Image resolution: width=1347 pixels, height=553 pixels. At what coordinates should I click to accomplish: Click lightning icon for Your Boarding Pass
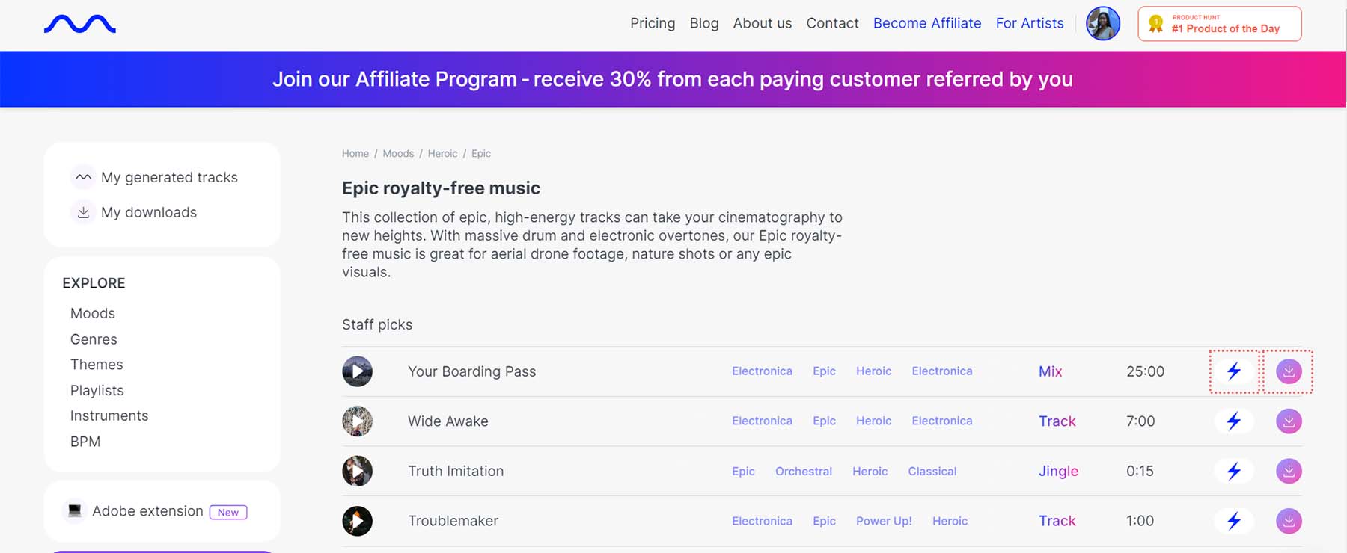1234,371
